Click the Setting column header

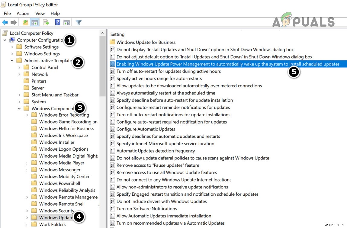pos(117,34)
